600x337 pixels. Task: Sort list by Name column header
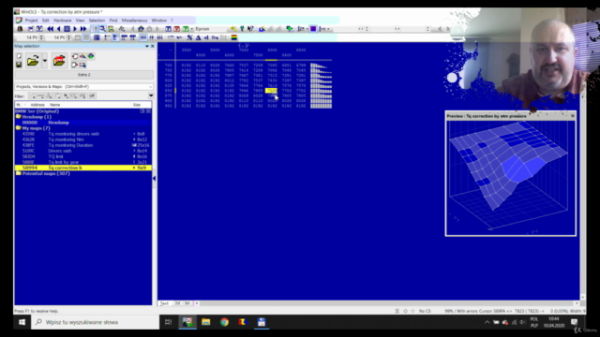[x=90, y=105]
